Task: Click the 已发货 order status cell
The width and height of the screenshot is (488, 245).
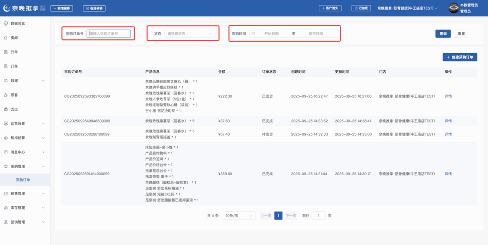Action: (x=268, y=96)
